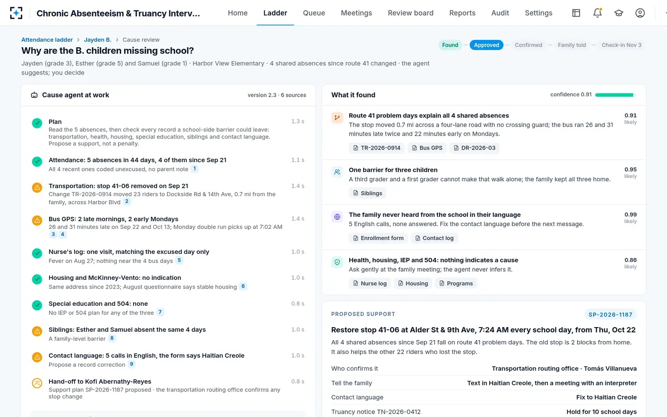Click the graduation cap icon
Image resolution: width=667 pixels, height=417 pixels.
[619, 13]
